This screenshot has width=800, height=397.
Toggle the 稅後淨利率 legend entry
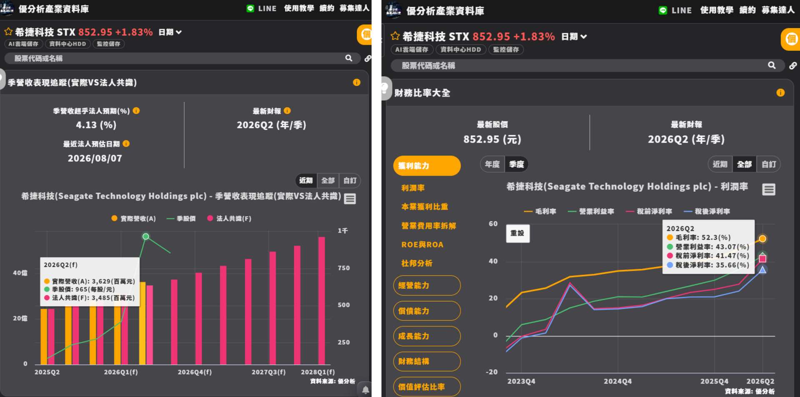(x=707, y=211)
